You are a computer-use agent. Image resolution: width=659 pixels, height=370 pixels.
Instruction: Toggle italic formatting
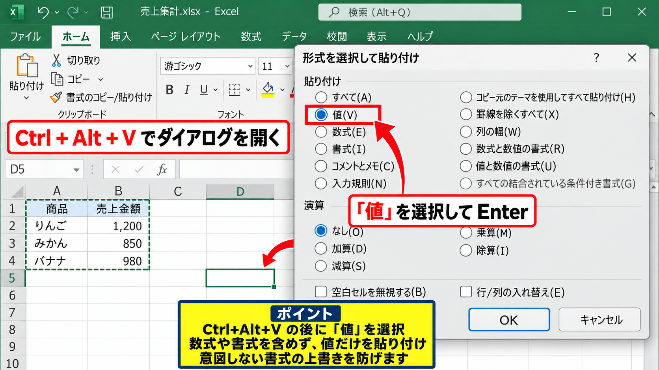(187, 90)
